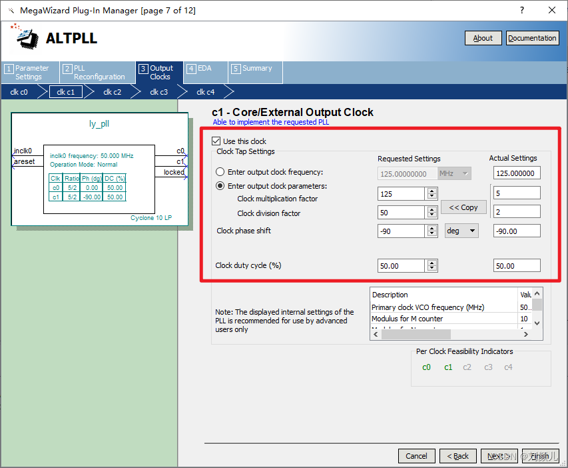The height and width of the screenshot is (468, 568).
Task: Click the About button
Action: coord(483,38)
